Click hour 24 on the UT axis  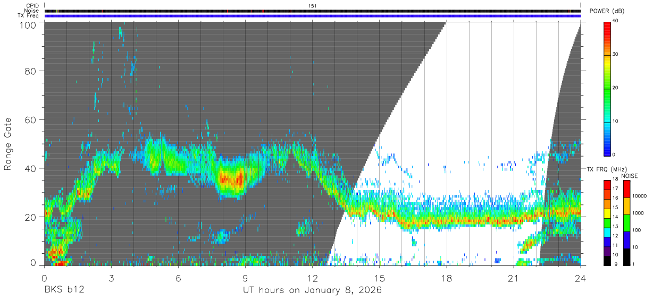point(581,278)
